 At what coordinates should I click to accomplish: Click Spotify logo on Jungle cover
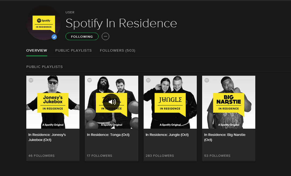(148, 80)
